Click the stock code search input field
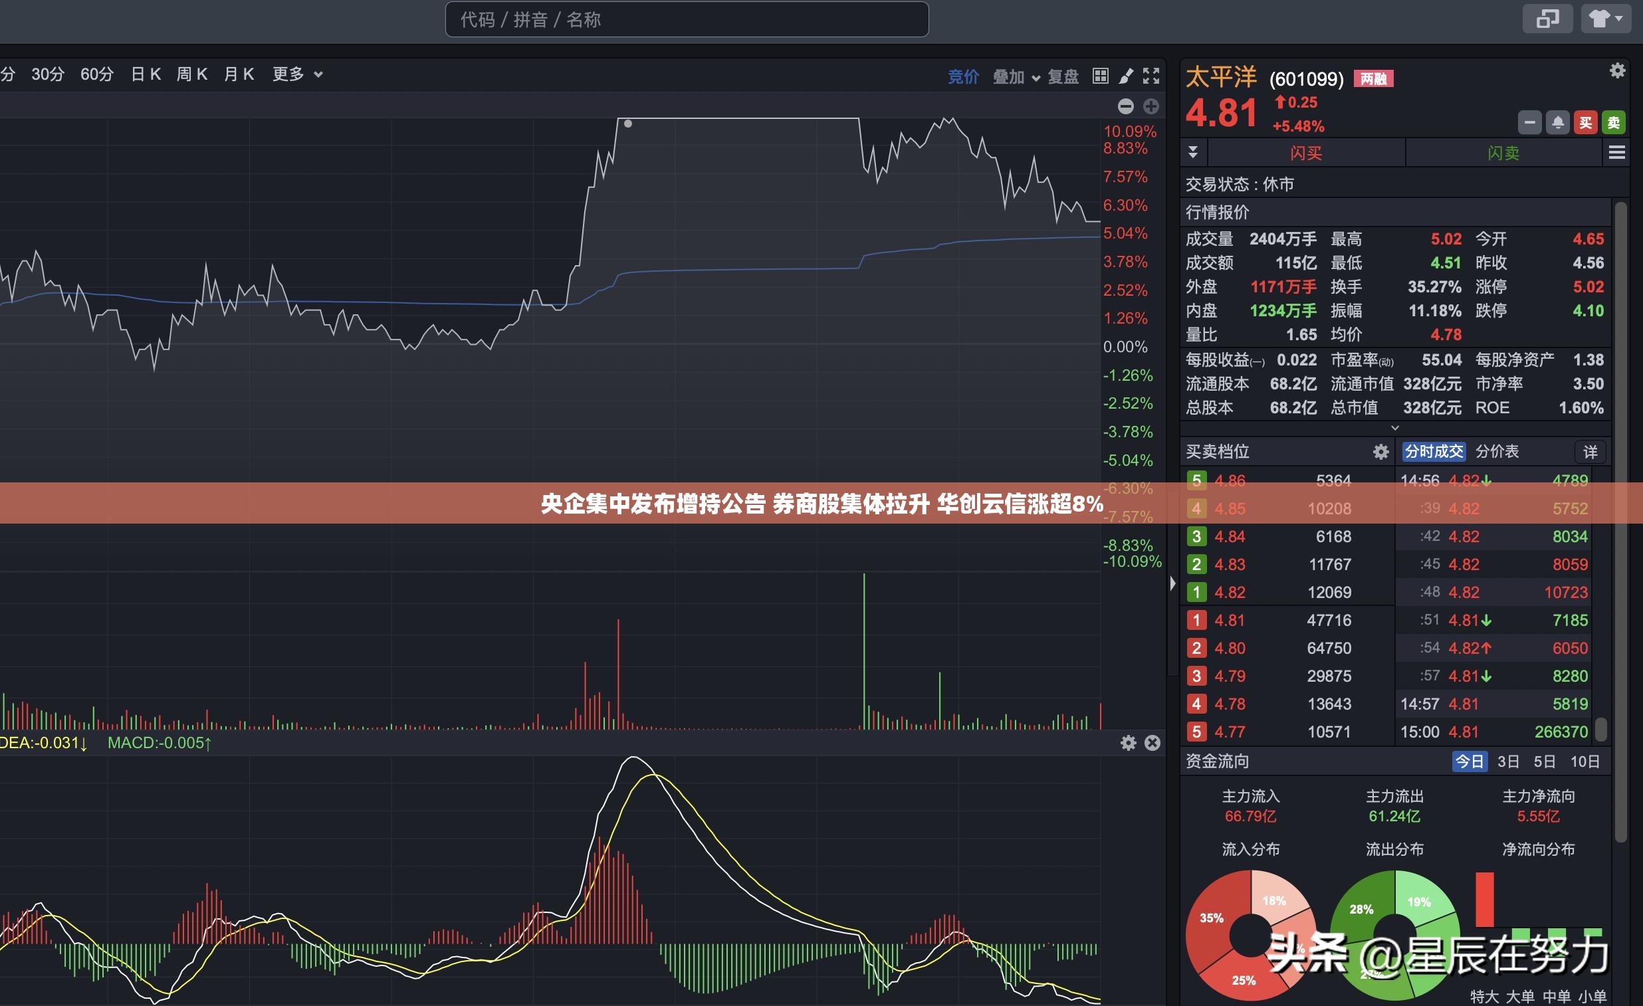 coord(686,19)
